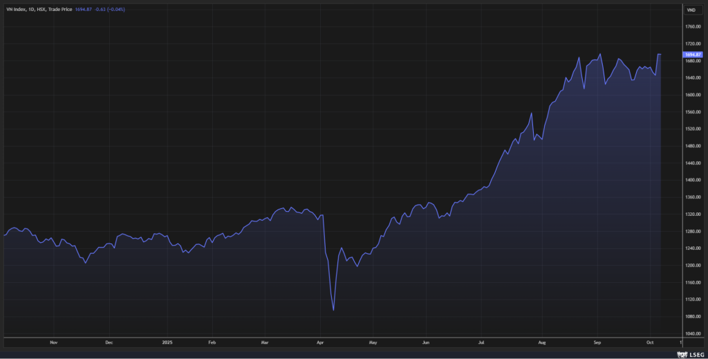Click the Feb label on time axis
This screenshot has height=359, width=708.
click(212, 342)
